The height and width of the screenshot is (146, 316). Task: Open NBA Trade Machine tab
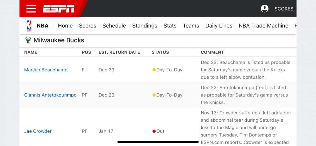point(263,26)
